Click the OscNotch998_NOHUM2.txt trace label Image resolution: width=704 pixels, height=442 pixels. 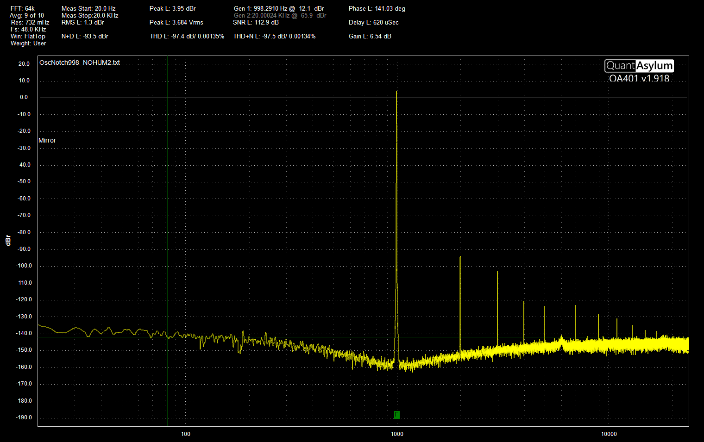pos(80,62)
